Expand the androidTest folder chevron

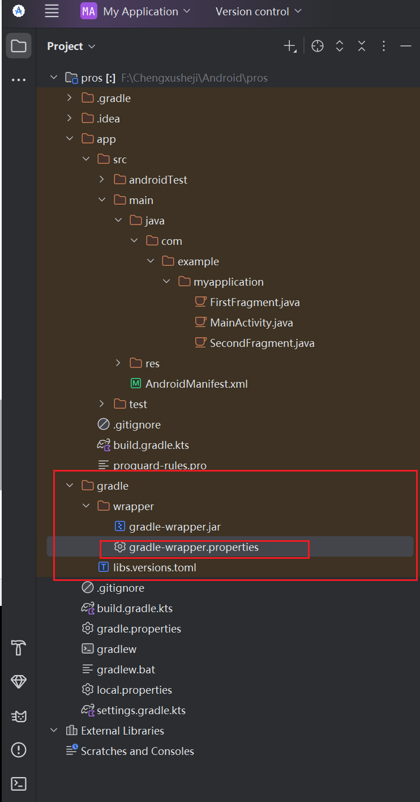click(x=101, y=180)
